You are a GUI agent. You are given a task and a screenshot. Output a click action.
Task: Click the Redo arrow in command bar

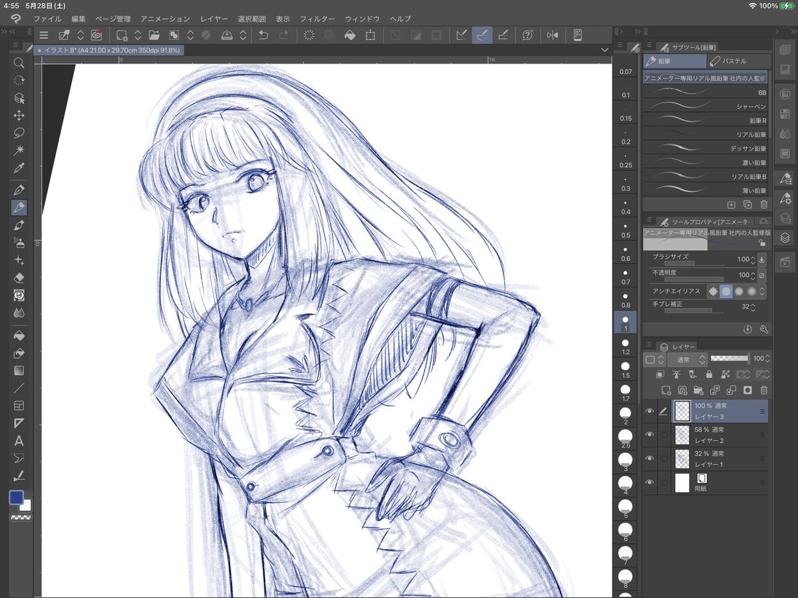pos(284,35)
